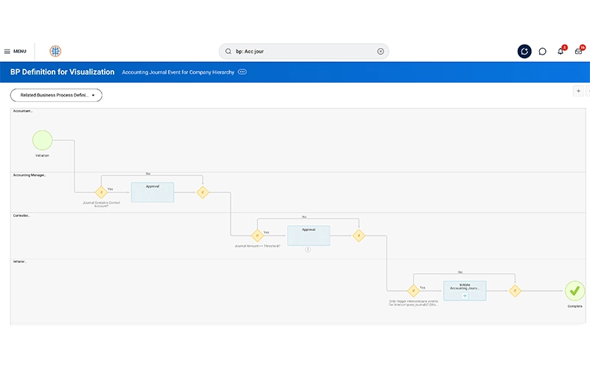Open the assistant circular arrow icon
Viewport: 590px width, 369px height.
[524, 51]
